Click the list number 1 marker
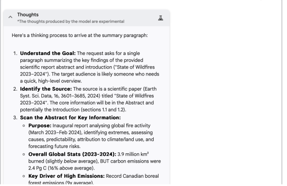 [15, 54]
